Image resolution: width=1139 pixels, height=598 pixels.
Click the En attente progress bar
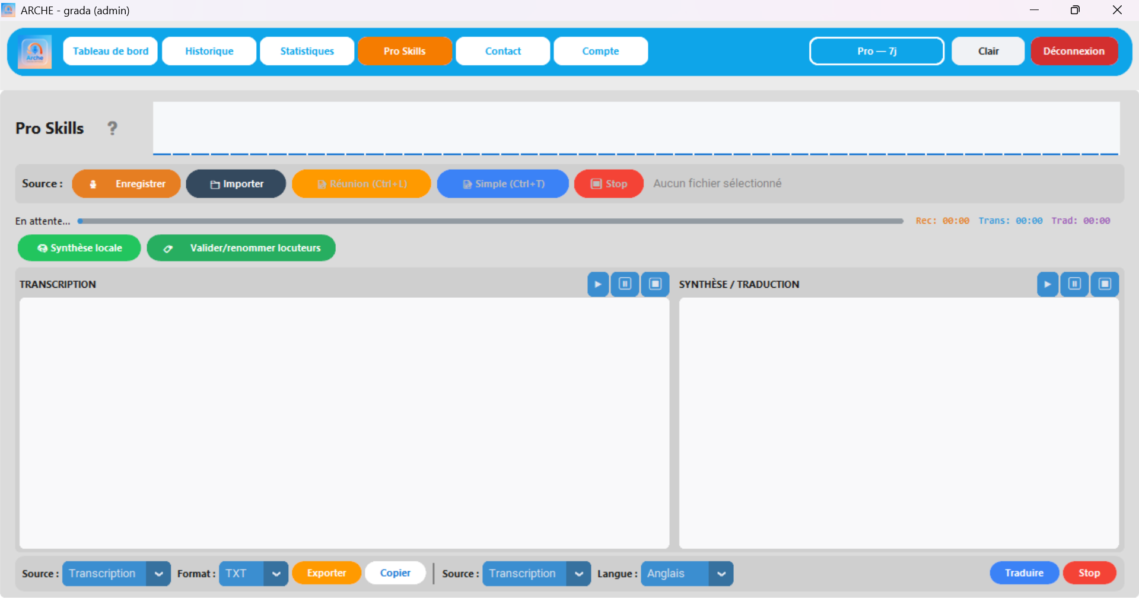[490, 221]
